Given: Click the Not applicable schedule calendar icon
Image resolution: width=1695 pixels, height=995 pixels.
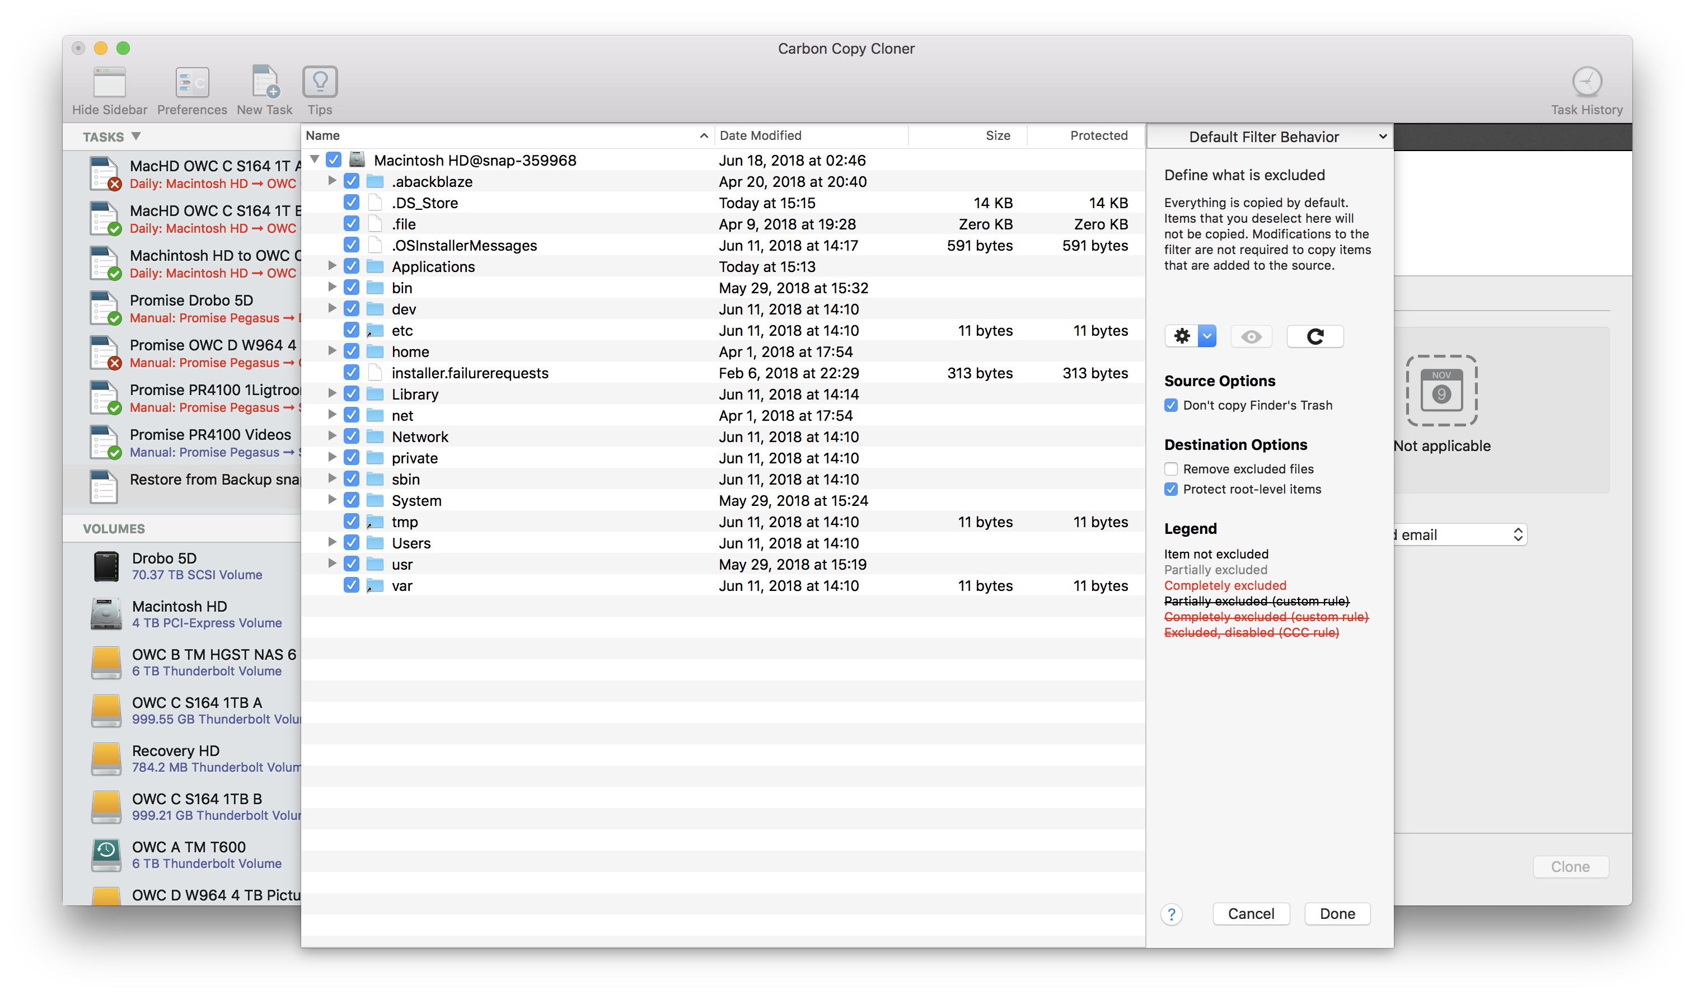Looking at the screenshot, I should click(x=1441, y=390).
